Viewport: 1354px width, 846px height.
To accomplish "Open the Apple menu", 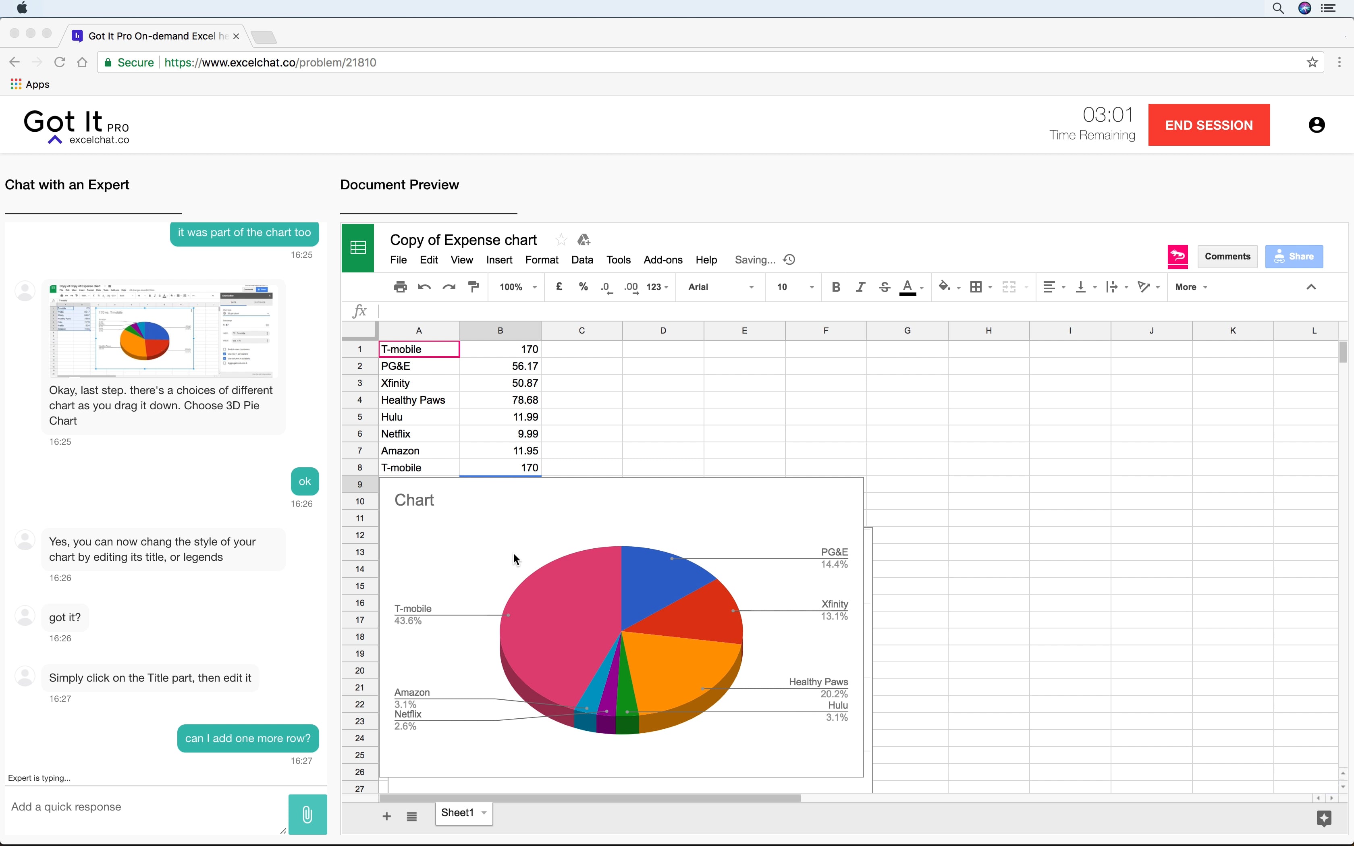I will [x=22, y=8].
